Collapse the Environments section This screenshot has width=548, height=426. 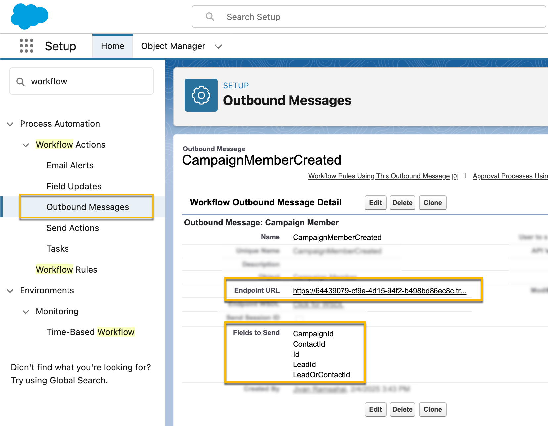[x=10, y=291]
